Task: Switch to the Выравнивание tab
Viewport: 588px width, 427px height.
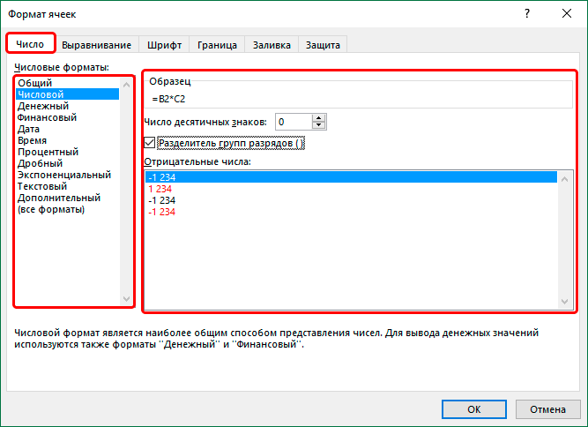Action: tap(96, 45)
